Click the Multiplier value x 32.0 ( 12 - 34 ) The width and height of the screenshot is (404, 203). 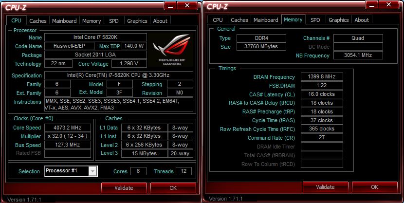click(x=68, y=136)
